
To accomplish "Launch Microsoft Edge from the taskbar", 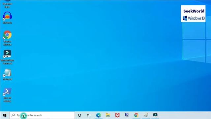I will (x=99, y=115).
